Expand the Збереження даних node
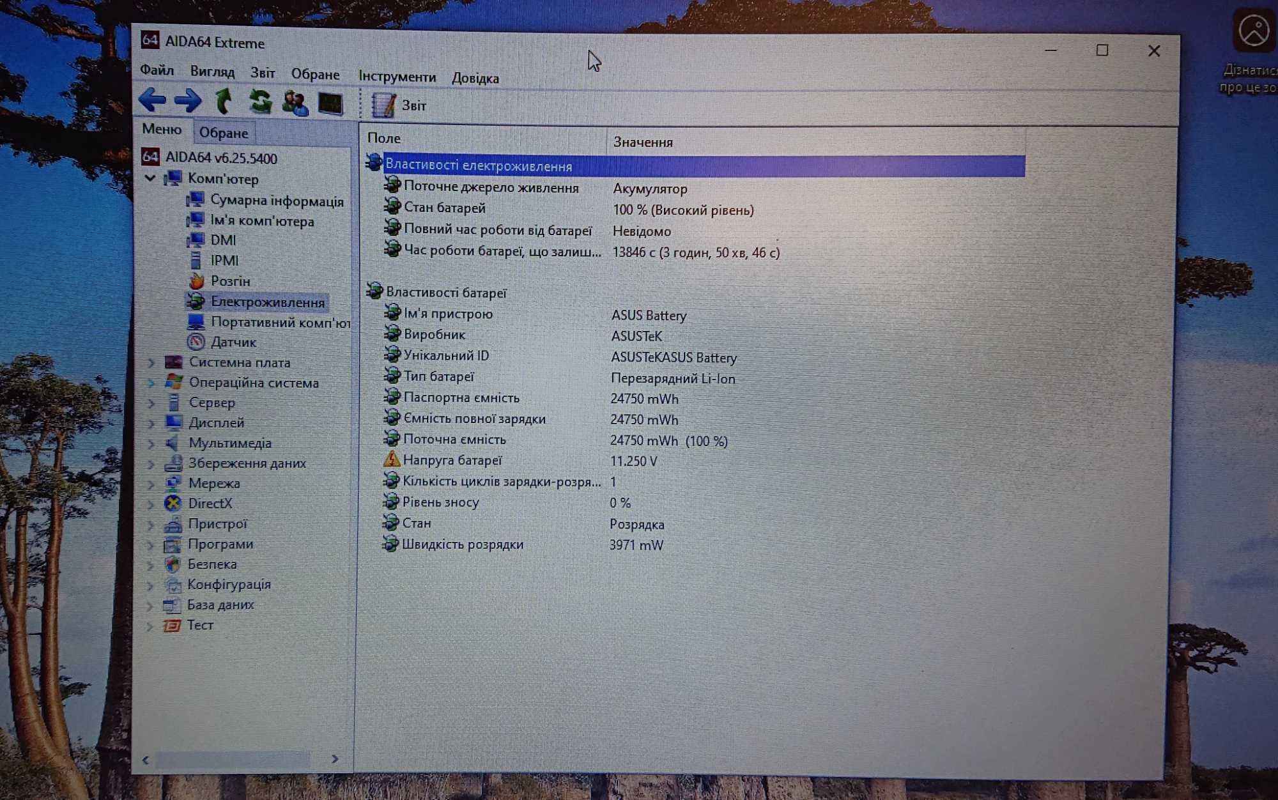 pos(151,463)
